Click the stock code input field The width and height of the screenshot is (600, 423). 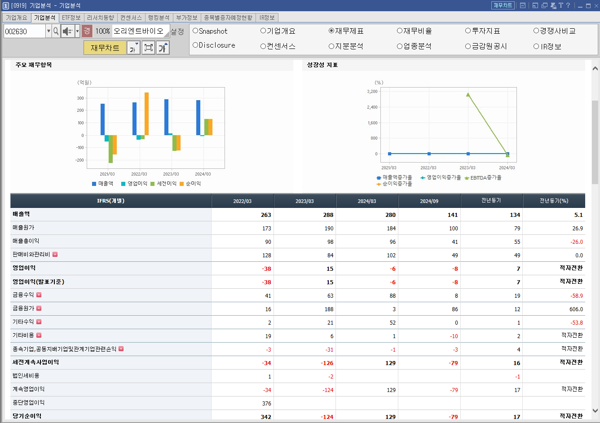[25, 31]
